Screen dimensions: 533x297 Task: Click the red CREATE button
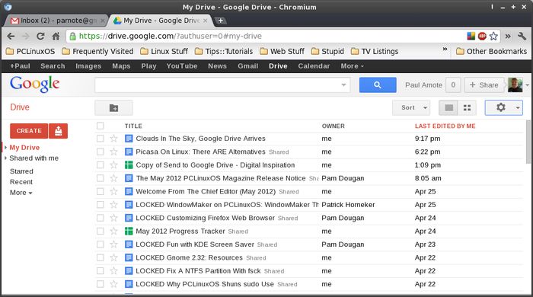29,131
